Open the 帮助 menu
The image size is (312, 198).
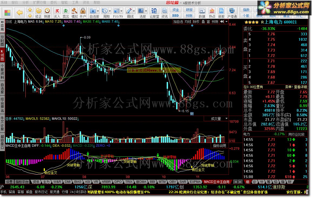click(97, 2)
